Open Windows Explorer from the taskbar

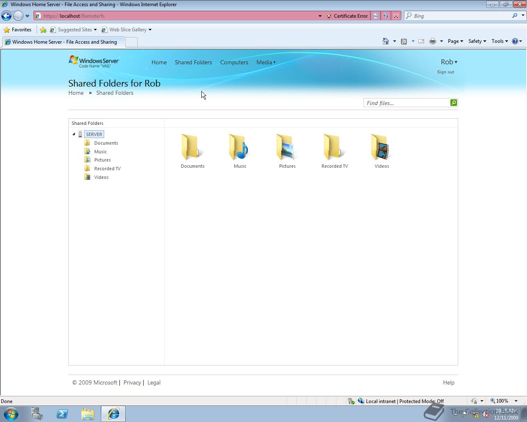[88, 414]
